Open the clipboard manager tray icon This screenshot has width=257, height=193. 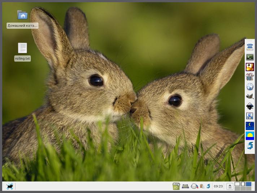coord(202,186)
